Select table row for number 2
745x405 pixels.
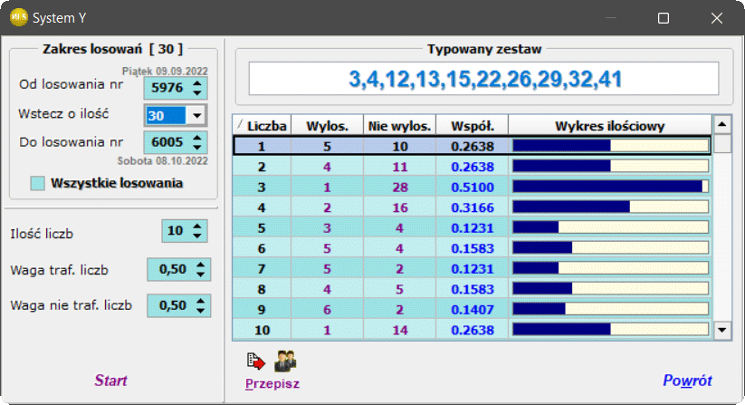tap(473, 167)
